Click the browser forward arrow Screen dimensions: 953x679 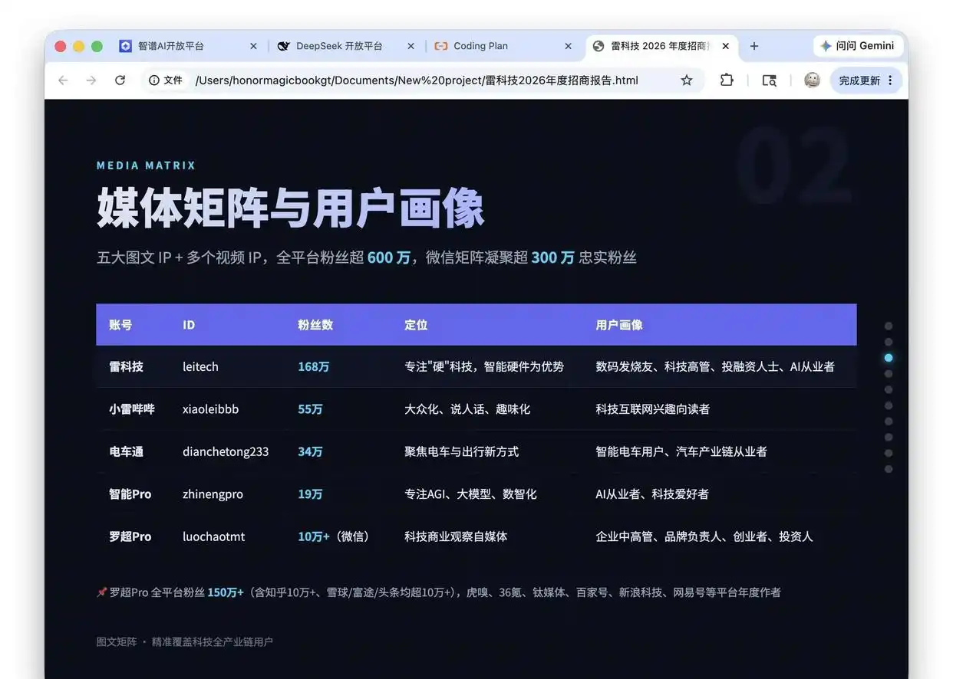[x=91, y=80]
